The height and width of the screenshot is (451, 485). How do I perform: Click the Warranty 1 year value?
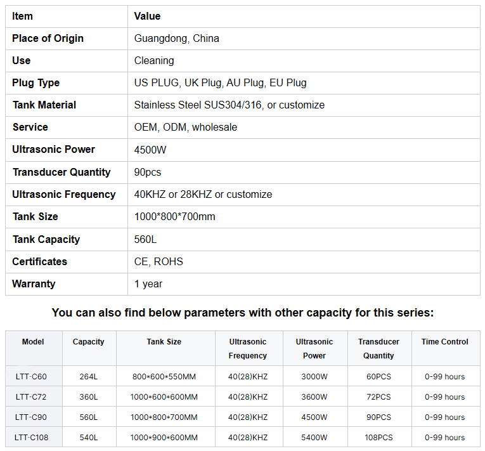pos(148,284)
